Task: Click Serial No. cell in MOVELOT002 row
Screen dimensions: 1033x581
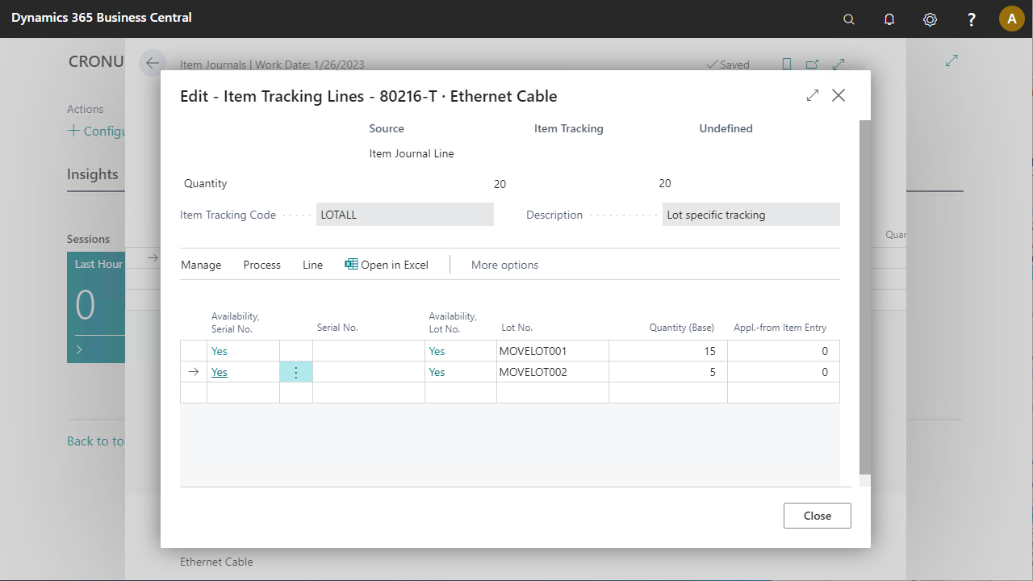Action: (x=369, y=372)
